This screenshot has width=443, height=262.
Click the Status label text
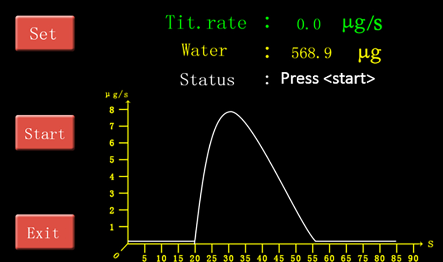coord(207,80)
